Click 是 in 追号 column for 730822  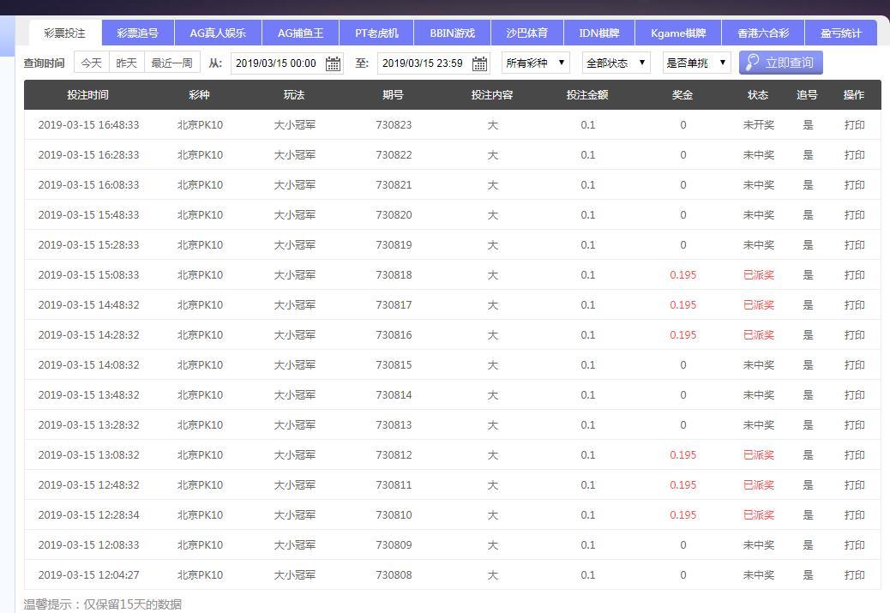808,155
